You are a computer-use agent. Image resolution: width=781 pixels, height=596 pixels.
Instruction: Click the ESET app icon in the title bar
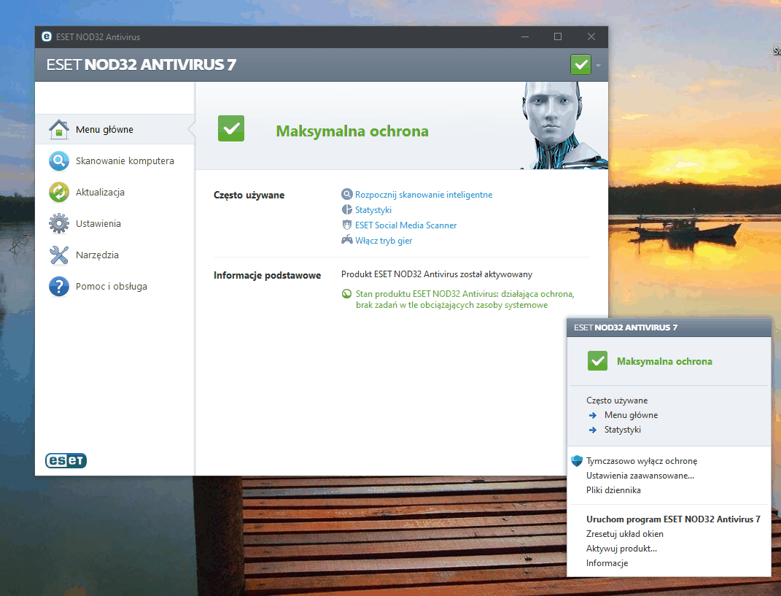click(x=47, y=36)
